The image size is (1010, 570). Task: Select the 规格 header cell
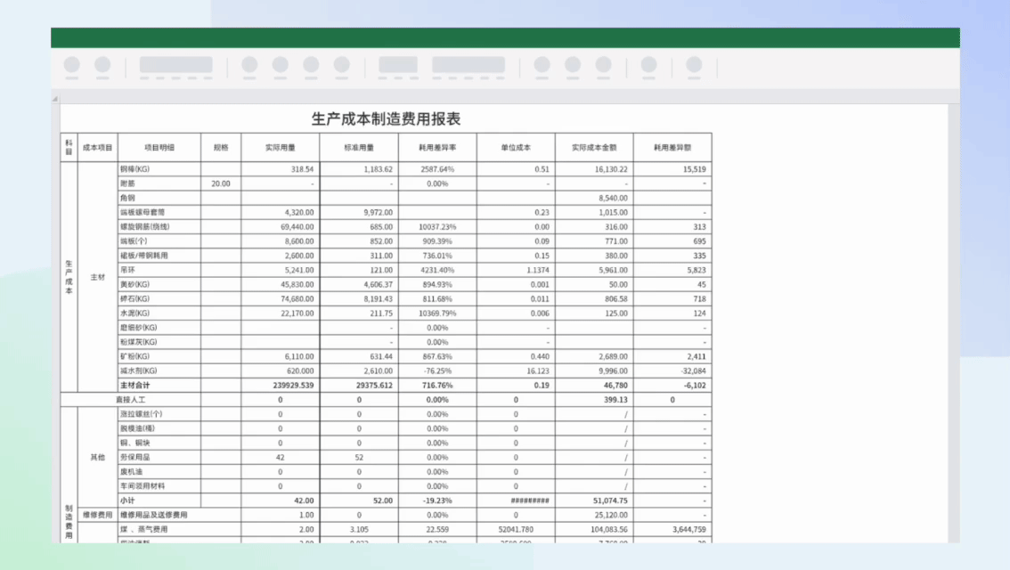point(221,148)
